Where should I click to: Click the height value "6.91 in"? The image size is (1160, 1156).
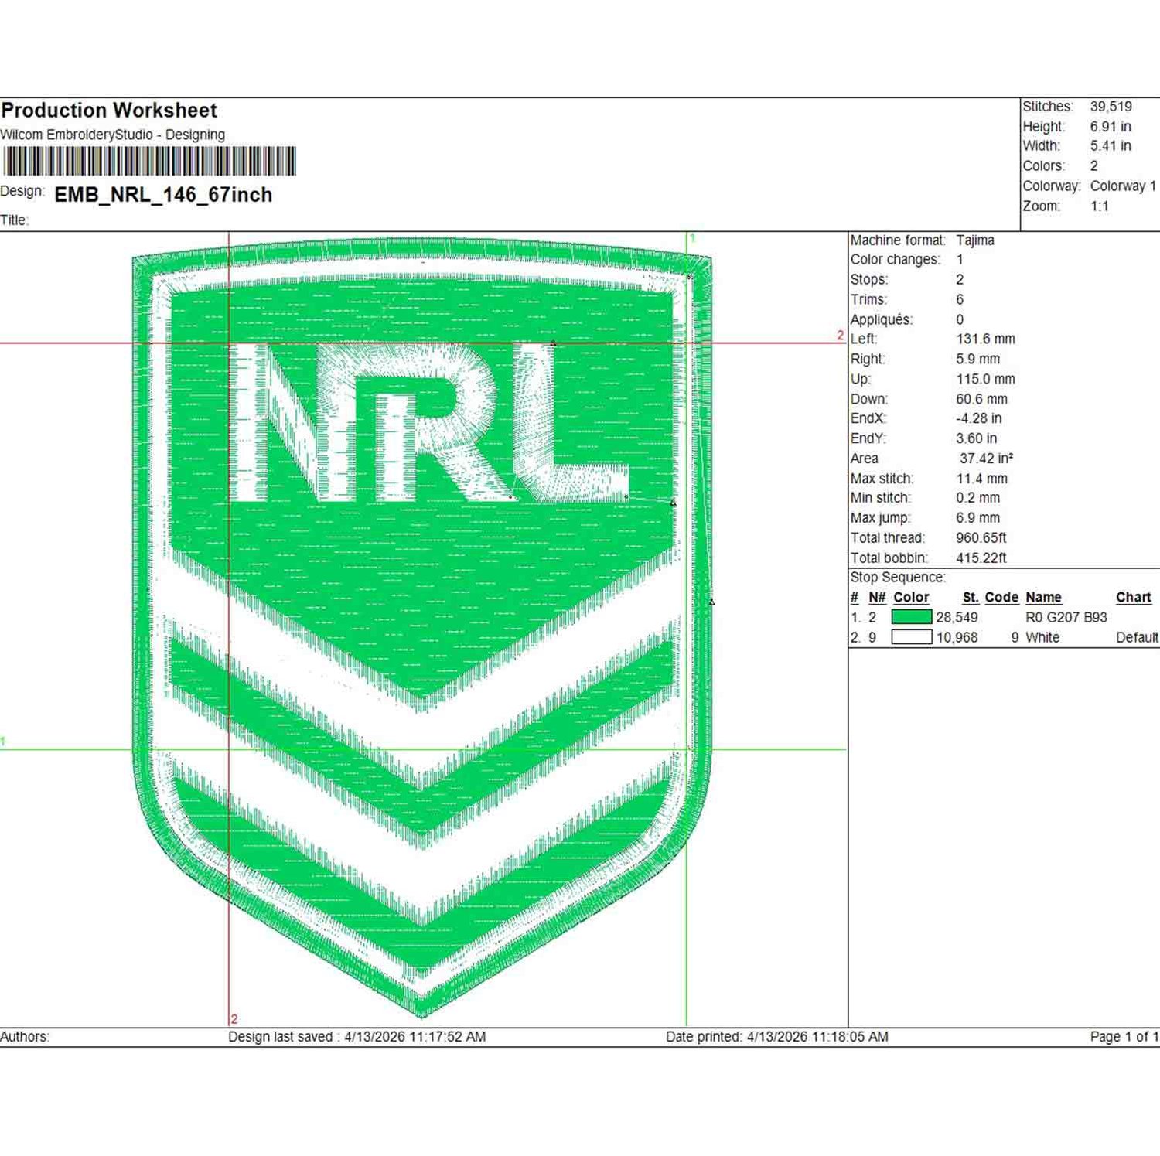1111,127
